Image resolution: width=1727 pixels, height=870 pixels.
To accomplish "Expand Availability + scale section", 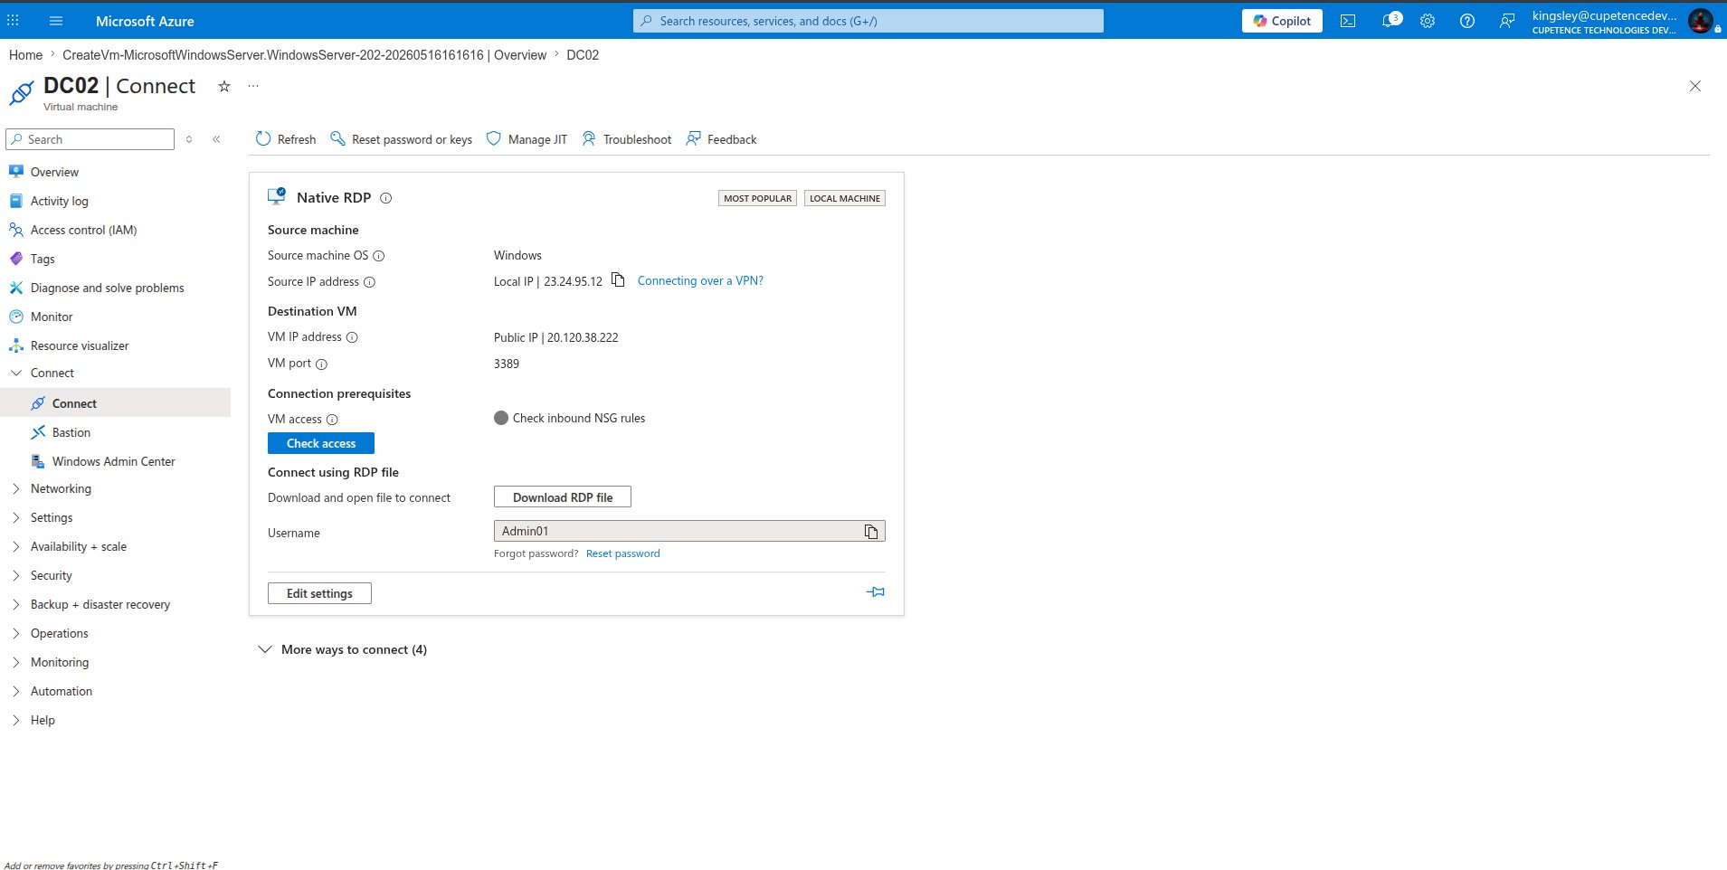I will (x=16, y=546).
